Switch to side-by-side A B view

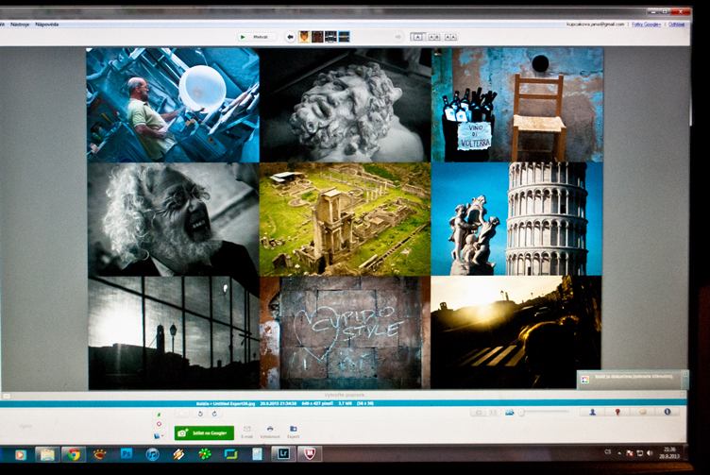[x=433, y=37]
